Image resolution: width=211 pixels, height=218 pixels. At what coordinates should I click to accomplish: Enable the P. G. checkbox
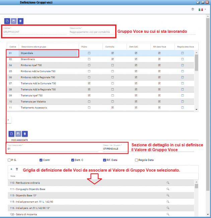(x=9, y=160)
